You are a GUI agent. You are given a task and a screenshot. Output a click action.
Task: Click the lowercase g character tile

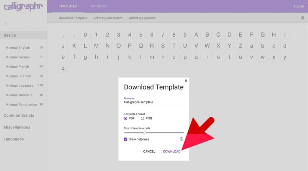pyautogui.click(x=85, y=57)
